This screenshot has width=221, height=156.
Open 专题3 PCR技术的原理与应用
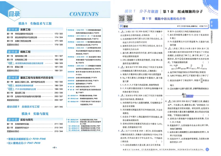[x=22, y=89]
